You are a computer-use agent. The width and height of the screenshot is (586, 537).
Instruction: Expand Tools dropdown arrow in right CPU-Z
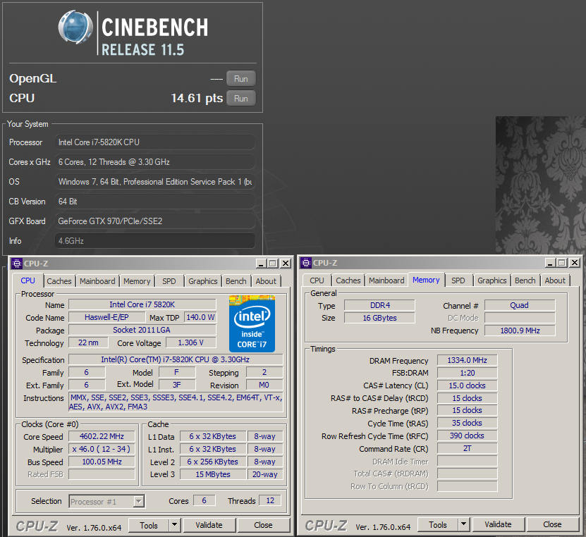pyautogui.click(x=464, y=525)
